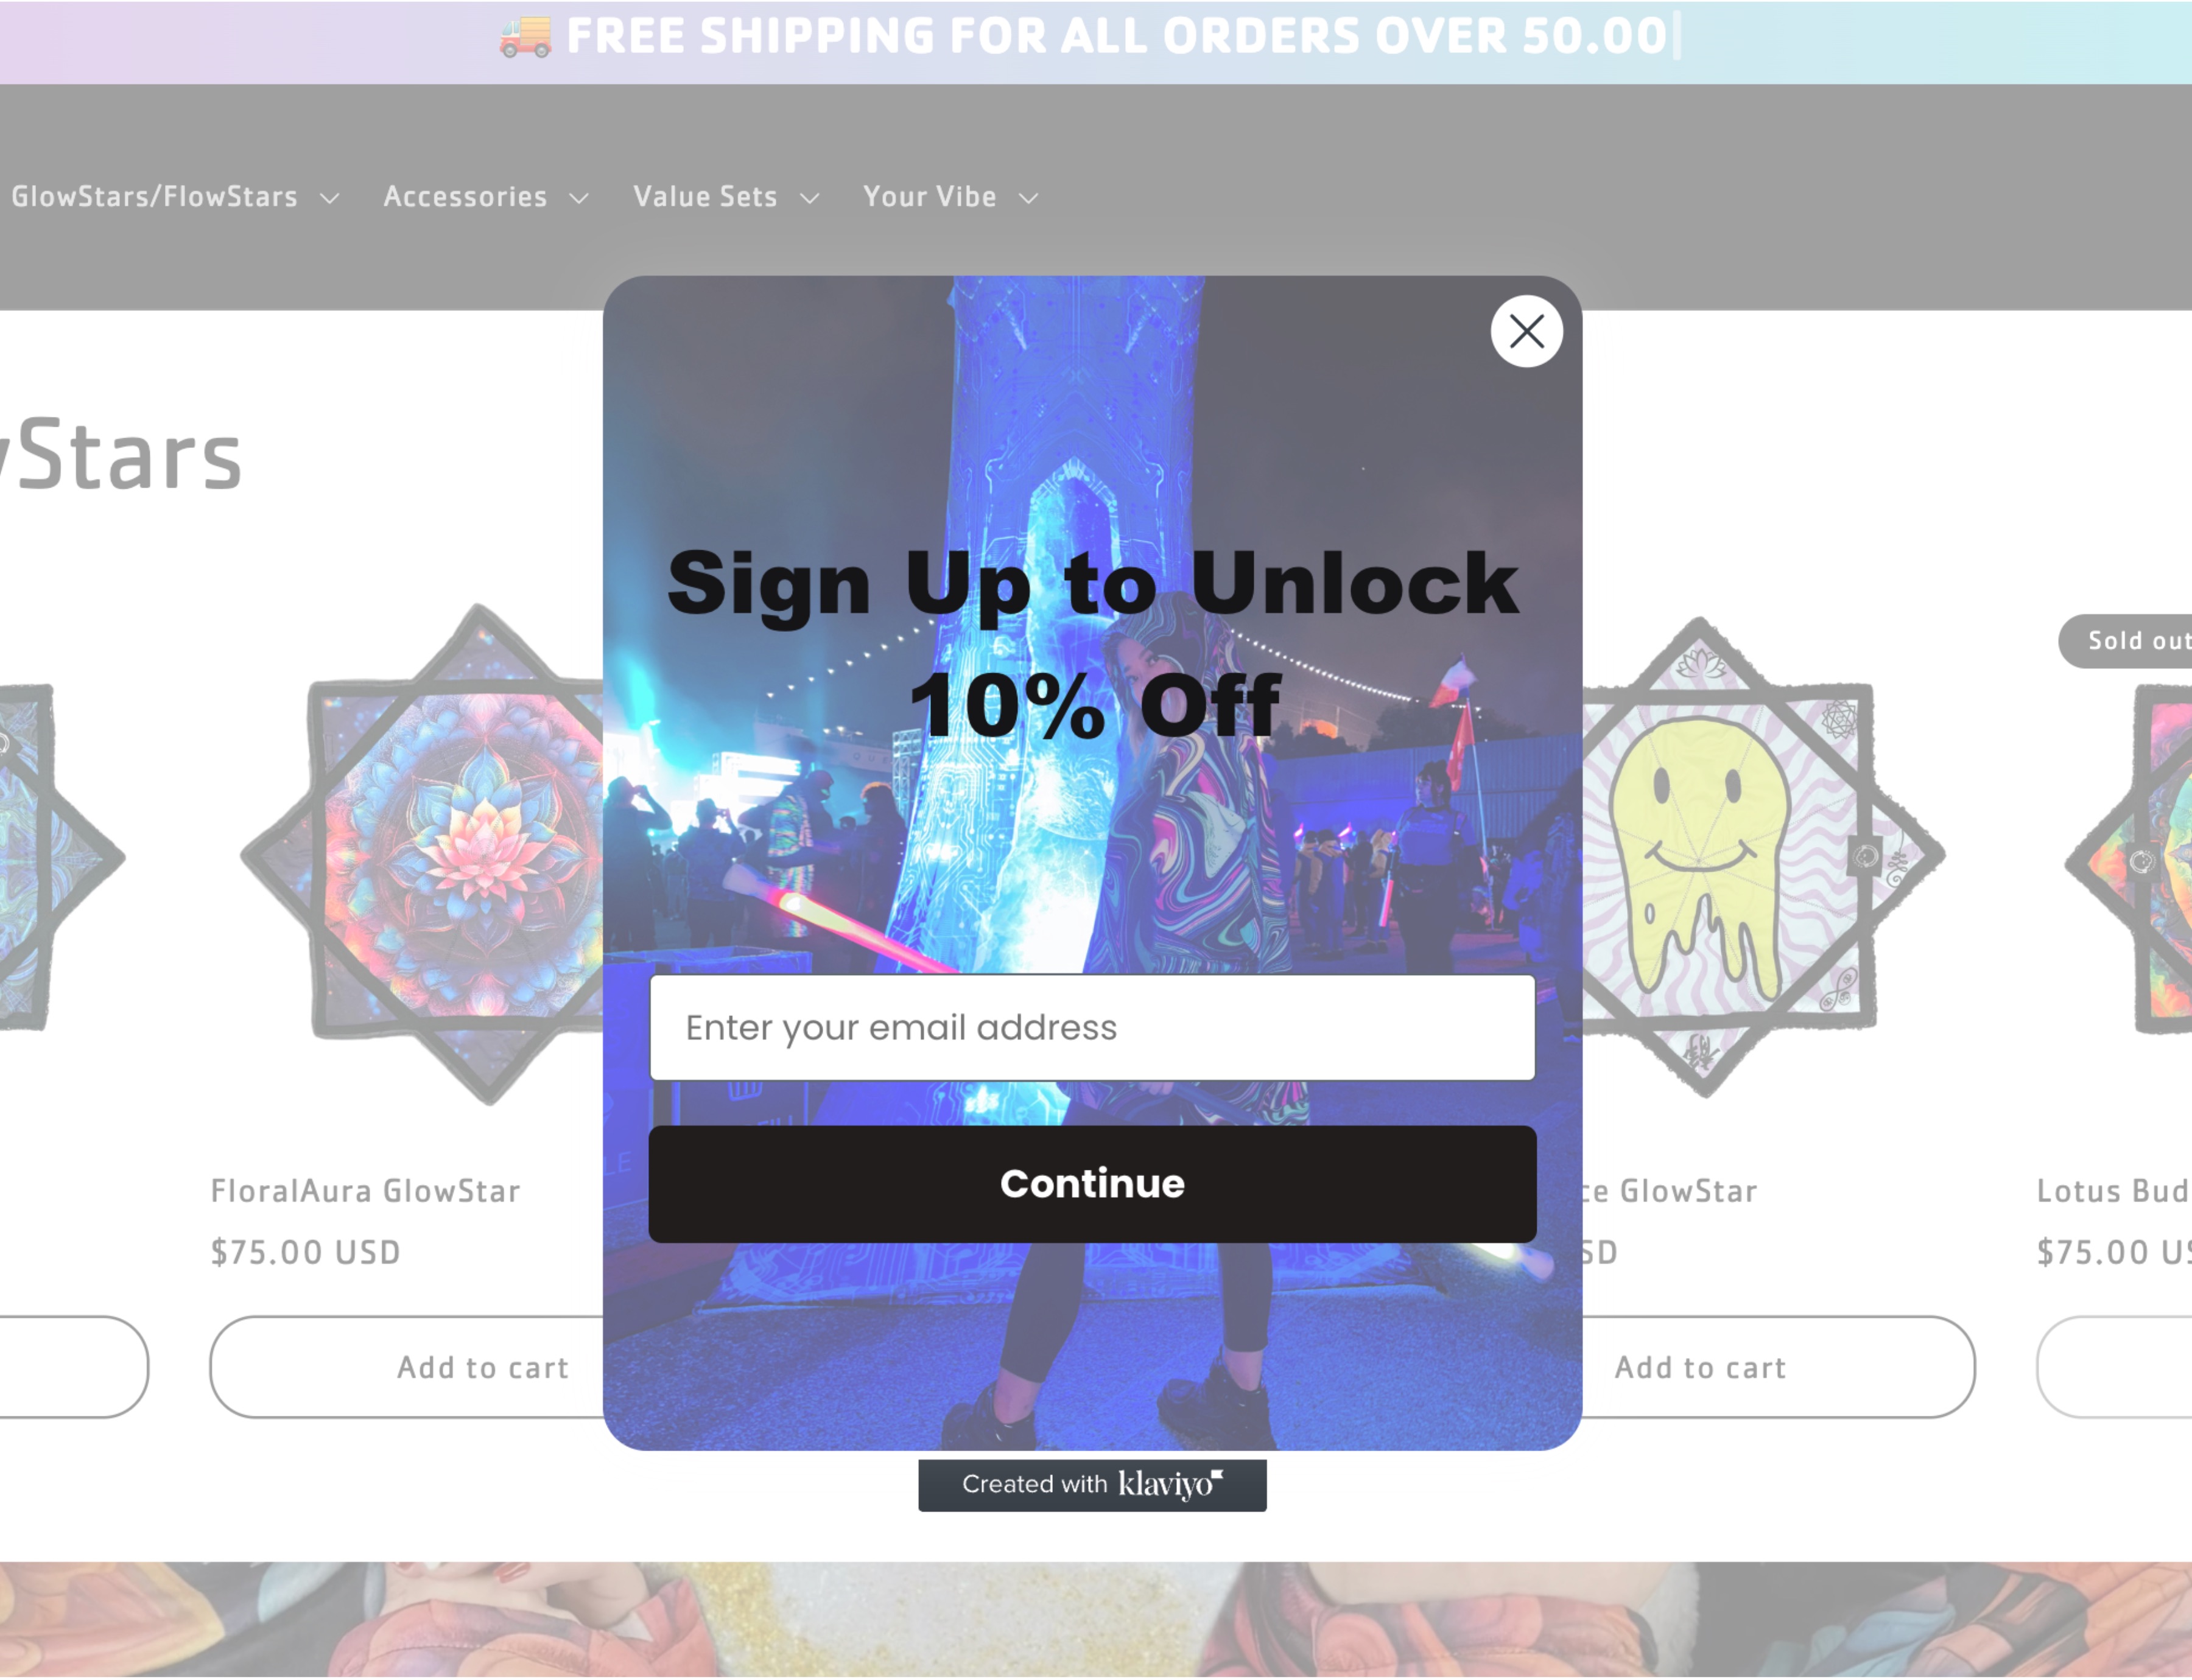Open the Accessories menu item
Image resolution: width=2192 pixels, height=1680 pixels.
(465, 197)
